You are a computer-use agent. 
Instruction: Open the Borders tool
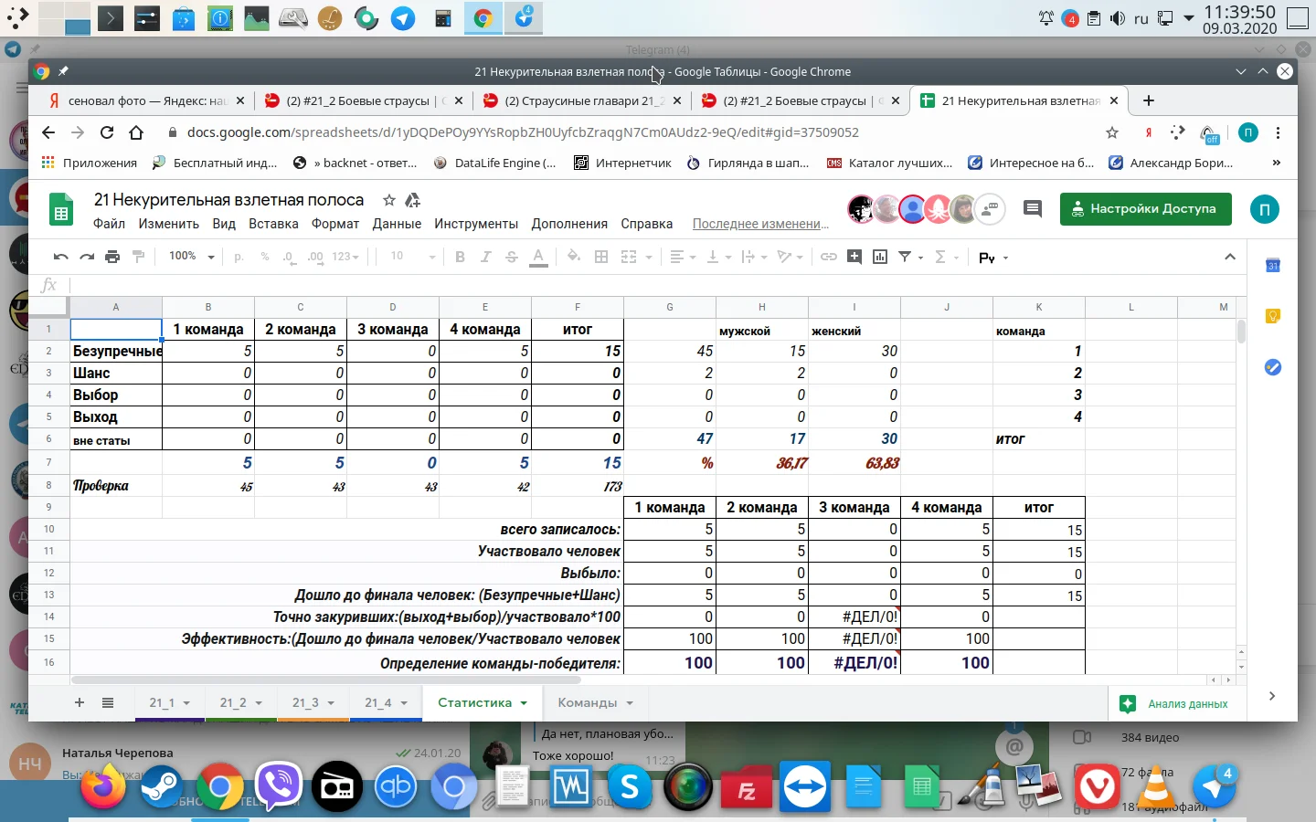coord(601,257)
